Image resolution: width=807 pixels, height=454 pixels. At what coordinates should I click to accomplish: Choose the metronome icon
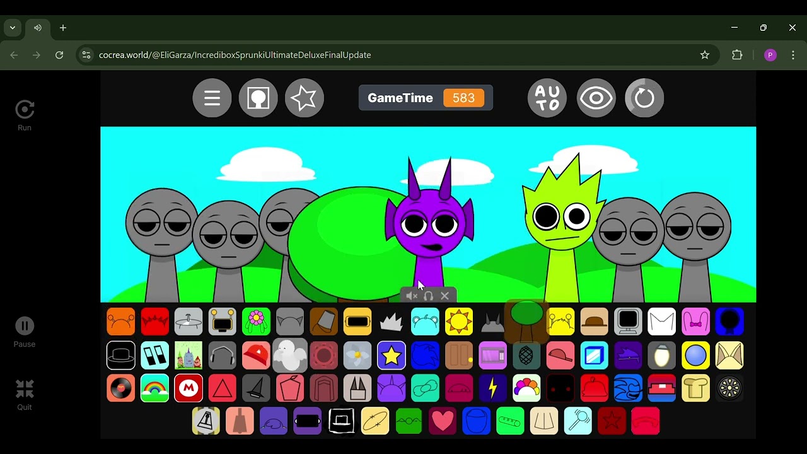pyautogui.click(x=206, y=421)
